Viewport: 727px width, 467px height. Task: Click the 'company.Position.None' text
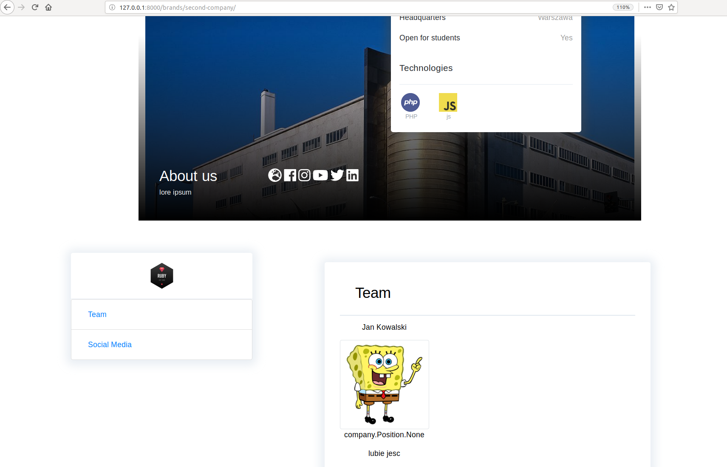384,435
